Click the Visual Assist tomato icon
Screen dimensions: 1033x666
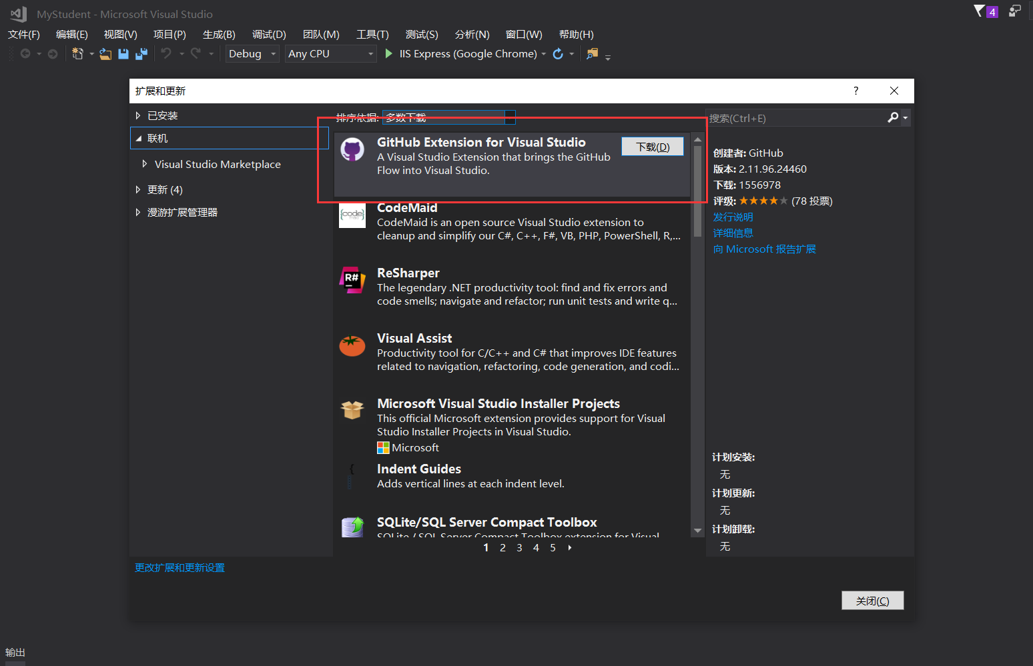pyautogui.click(x=352, y=345)
